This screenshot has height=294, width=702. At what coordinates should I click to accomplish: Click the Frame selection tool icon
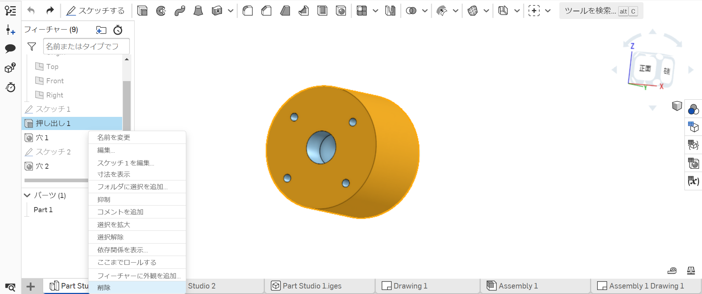point(534,11)
